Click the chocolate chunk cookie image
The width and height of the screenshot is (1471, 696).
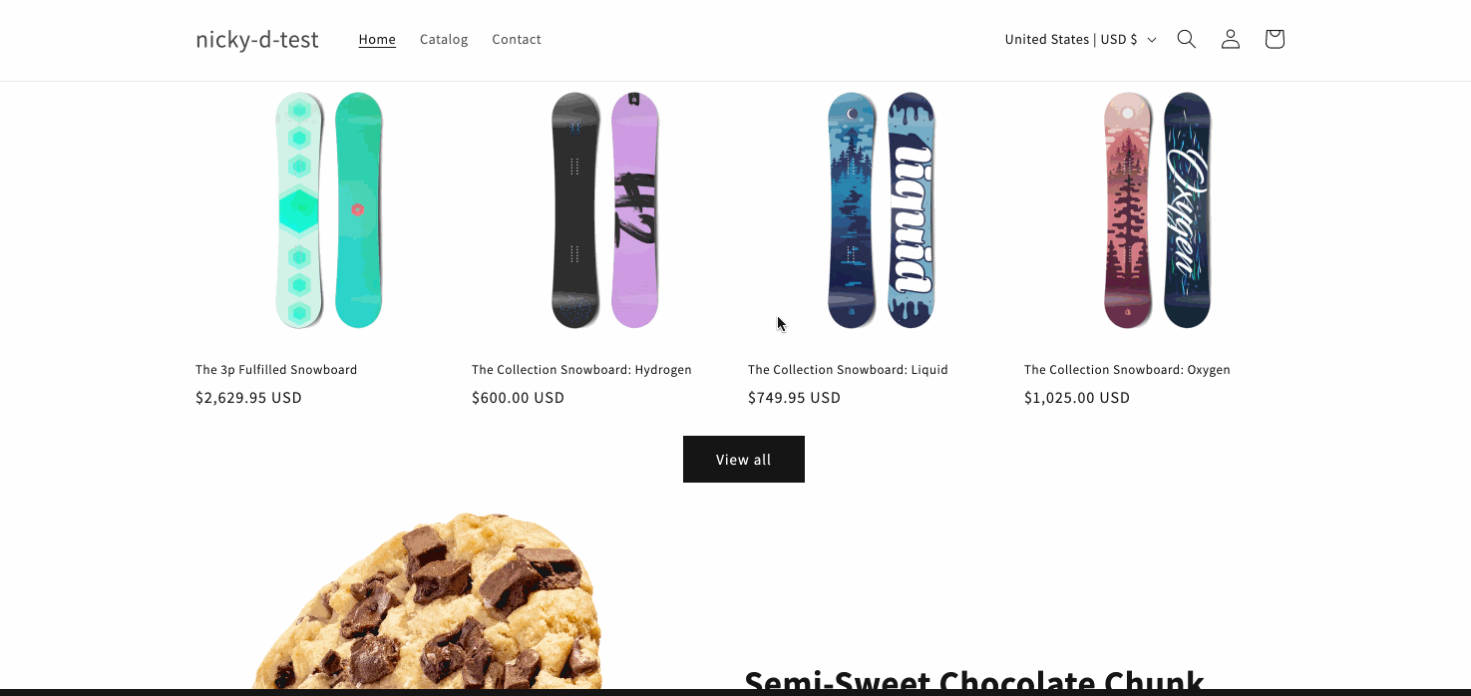(427, 602)
